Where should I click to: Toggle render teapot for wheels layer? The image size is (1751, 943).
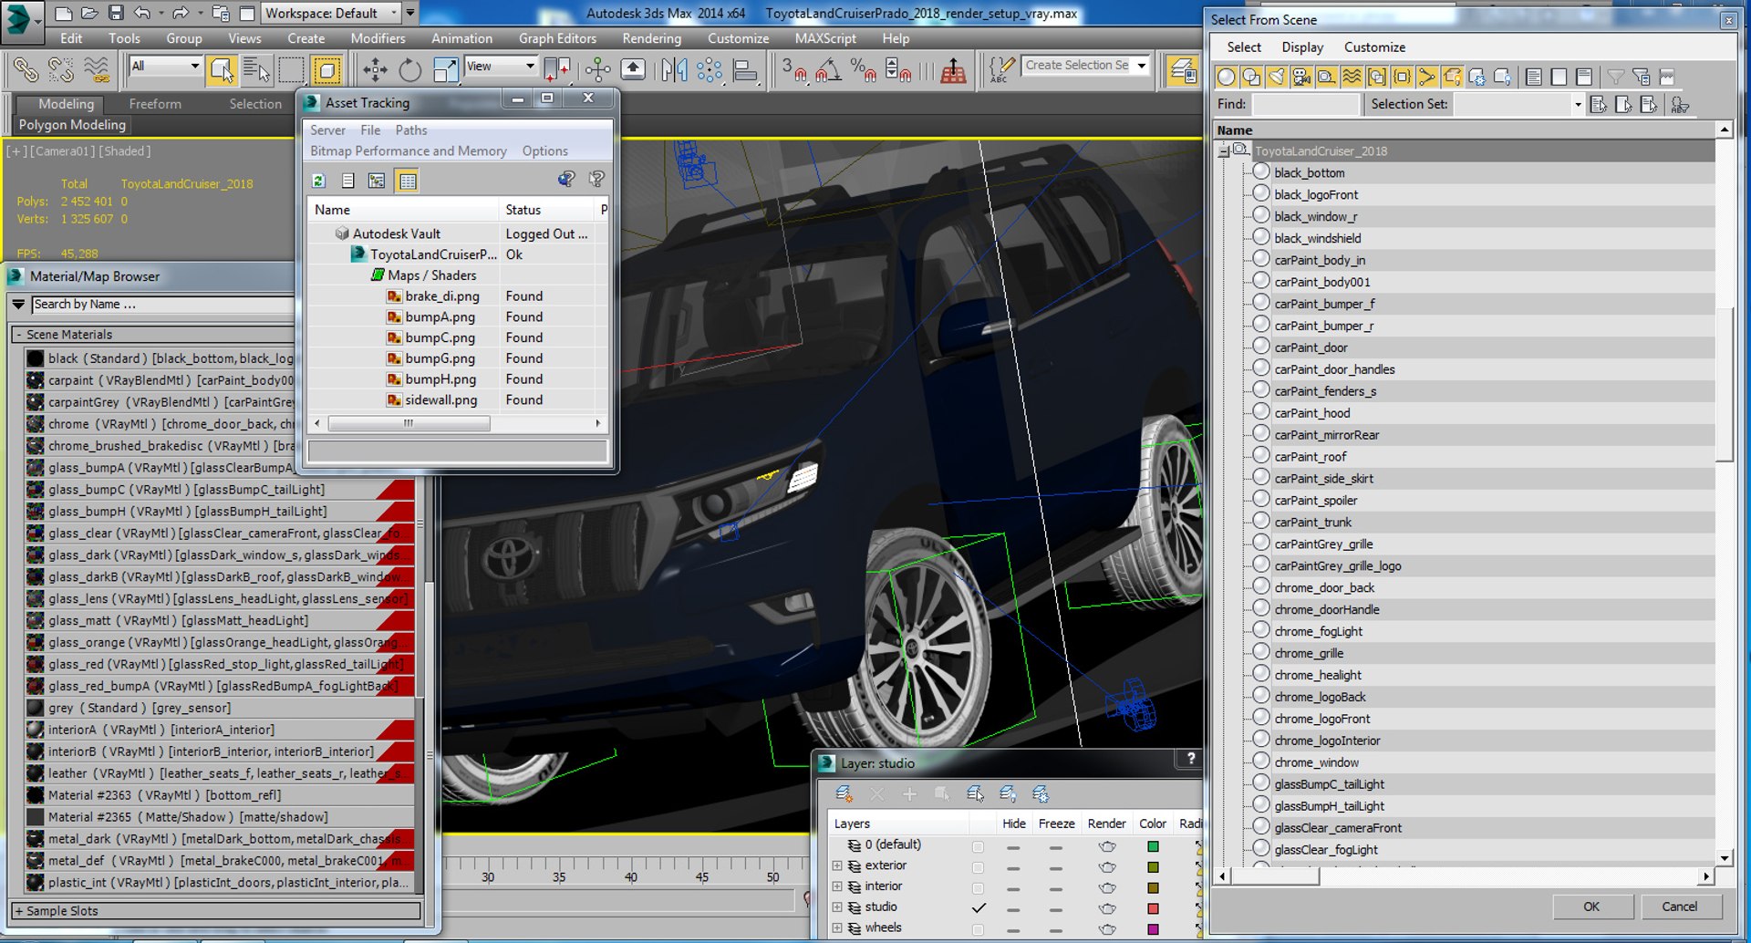pos(1107,929)
